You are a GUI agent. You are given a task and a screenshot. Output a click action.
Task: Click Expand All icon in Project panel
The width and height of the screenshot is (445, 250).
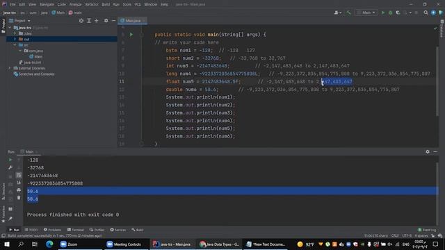(x=89, y=21)
